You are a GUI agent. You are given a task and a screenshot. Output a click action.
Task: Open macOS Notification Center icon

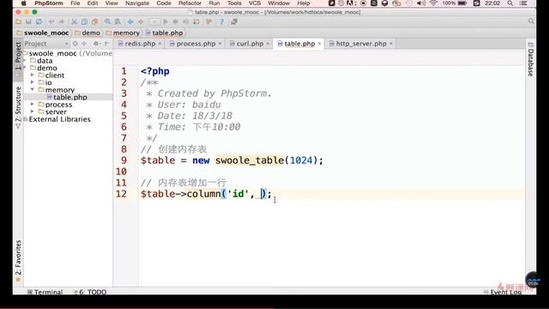pos(523,3)
